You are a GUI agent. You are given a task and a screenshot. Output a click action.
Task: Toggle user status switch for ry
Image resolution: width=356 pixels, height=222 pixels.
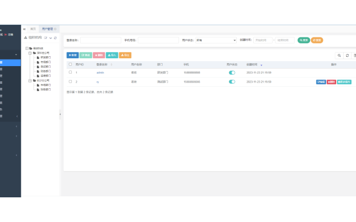pyautogui.click(x=232, y=82)
